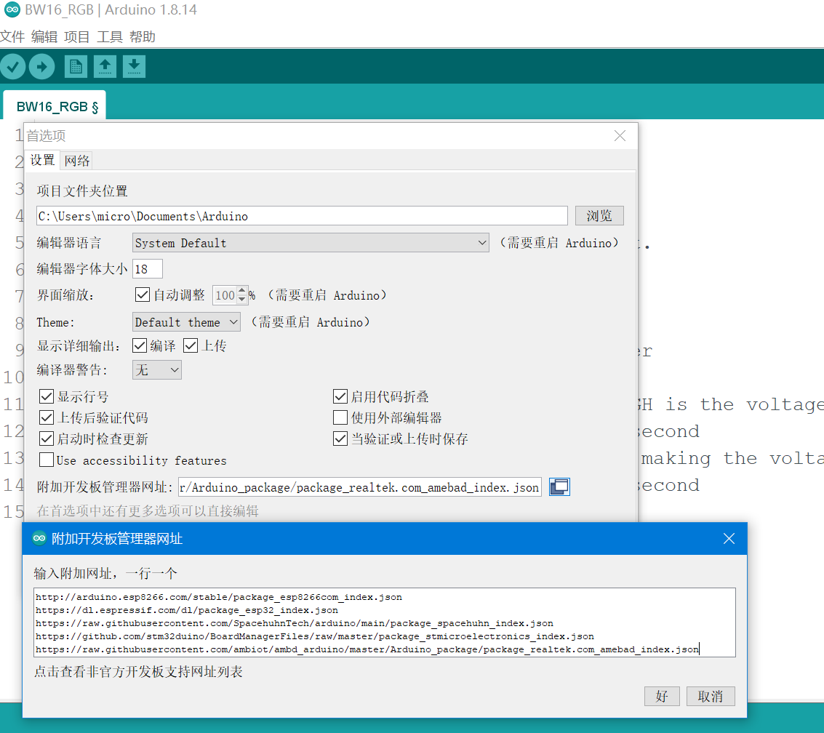This screenshot has height=733, width=824.
Task: Click the Save sketch toolbar icon
Action: (x=134, y=66)
